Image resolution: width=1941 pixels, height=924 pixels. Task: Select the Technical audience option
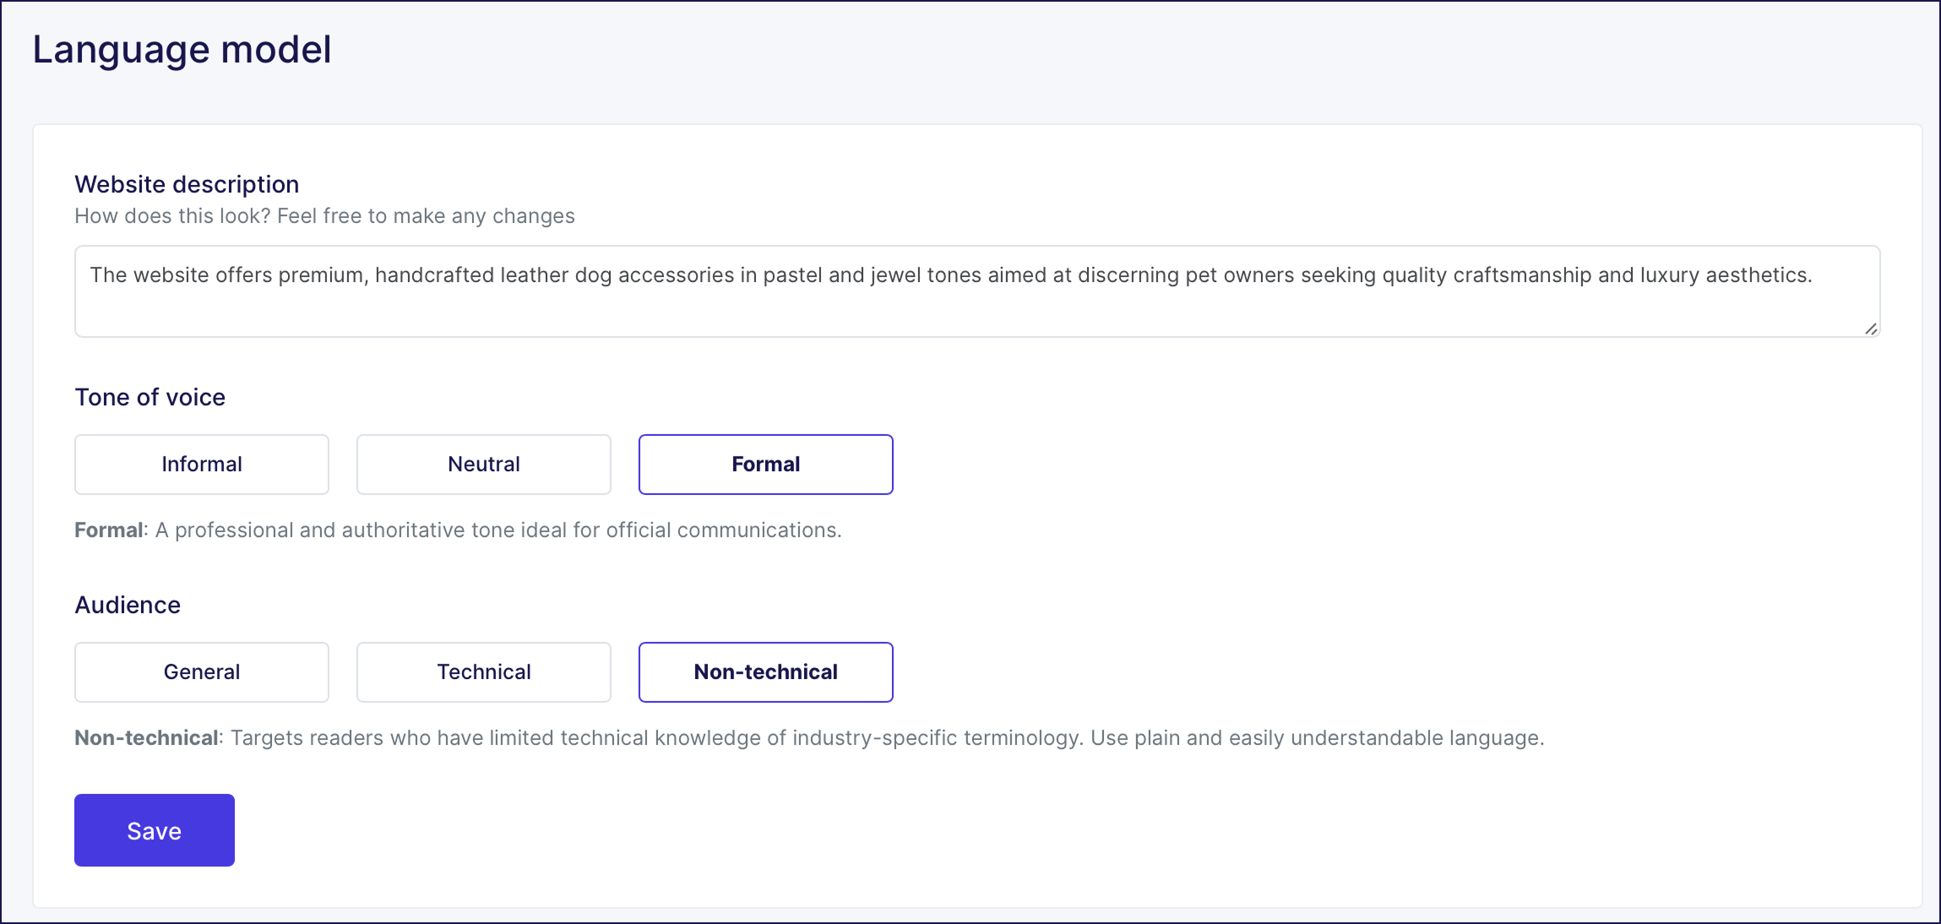point(483,671)
